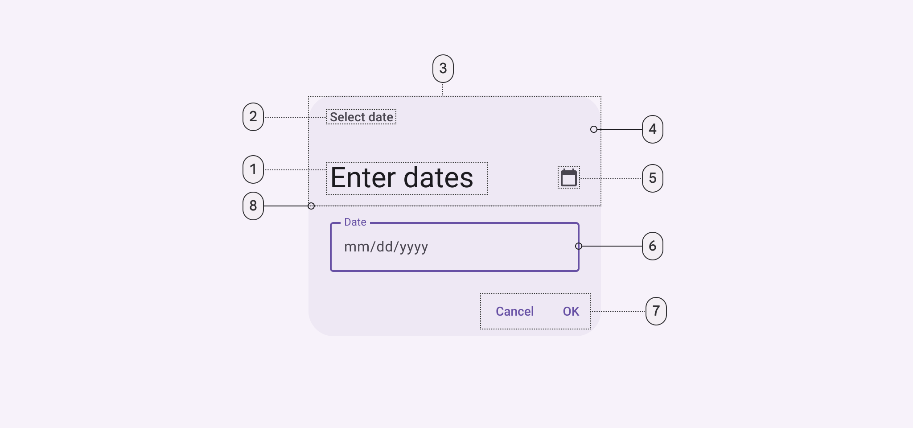Click the connector dot near callout 8
This screenshot has width=913, height=428.
coord(311,206)
